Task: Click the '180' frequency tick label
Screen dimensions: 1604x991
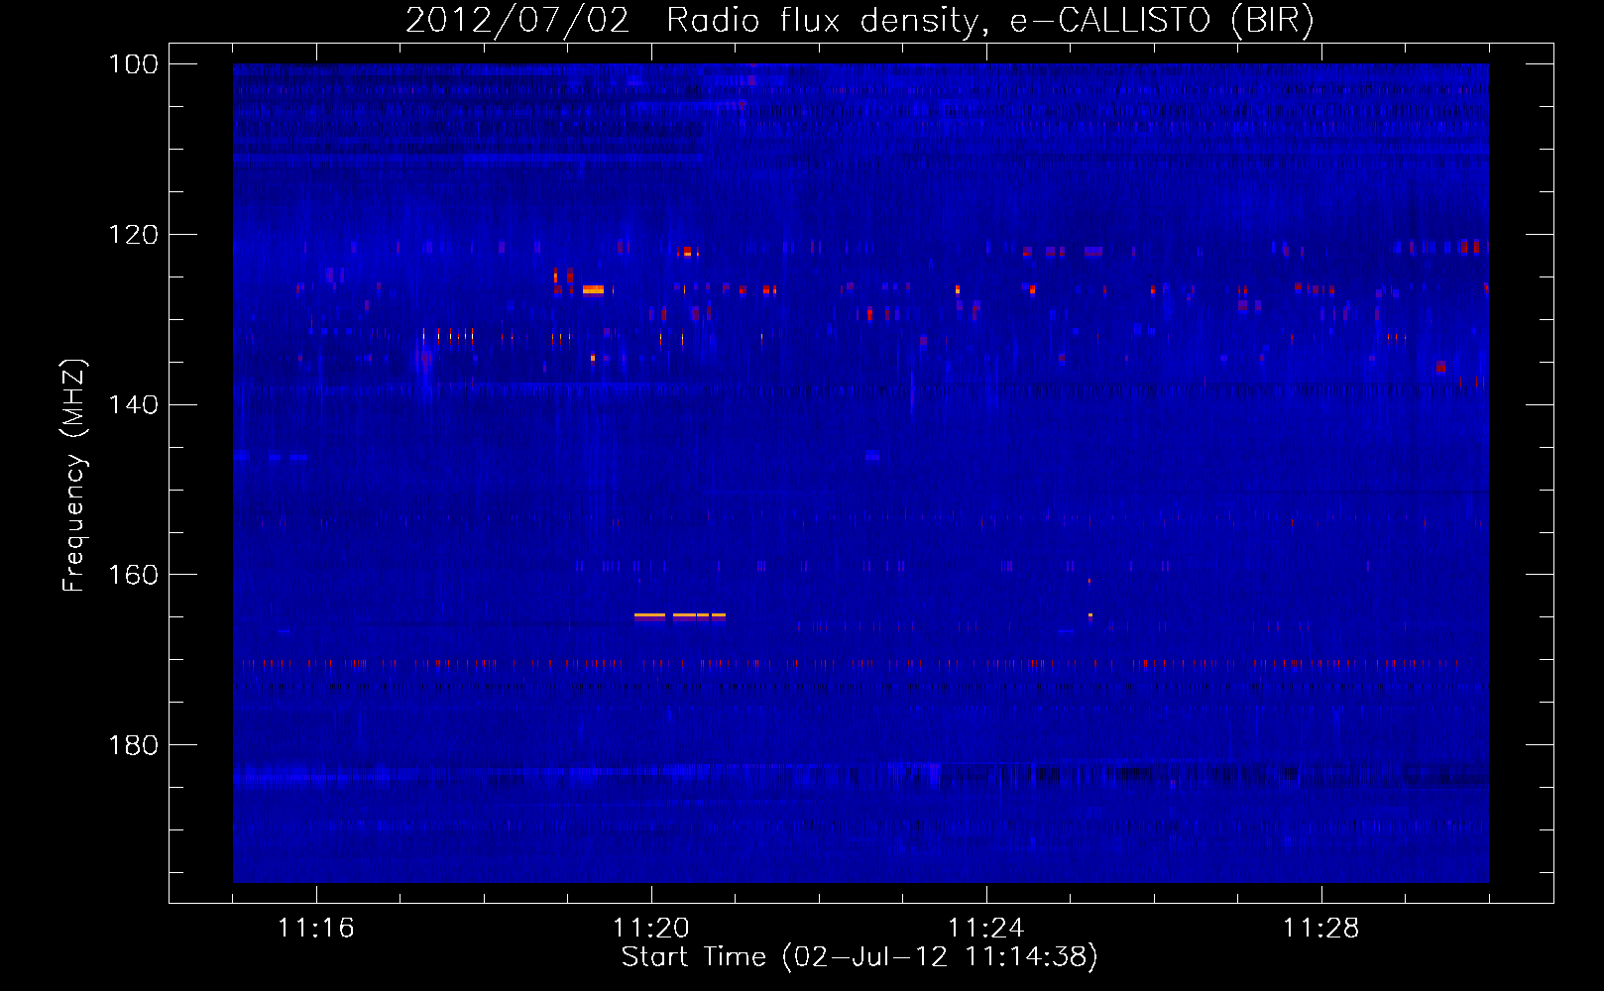Action: pos(133,745)
